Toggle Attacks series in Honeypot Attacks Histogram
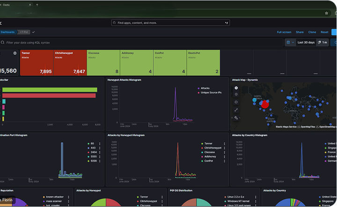 (x=203, y=88)
